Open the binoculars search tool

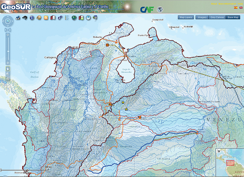[25, 18]
